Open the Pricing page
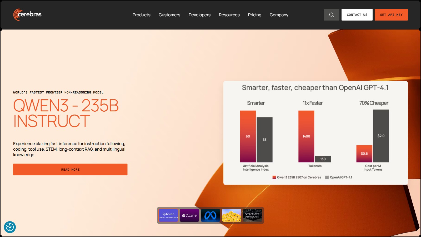The height and width of the screenshot is (237, 421). pyautogui.click(x=254, y=15)
